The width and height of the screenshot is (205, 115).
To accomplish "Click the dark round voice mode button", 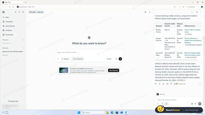I will (120, 59).
